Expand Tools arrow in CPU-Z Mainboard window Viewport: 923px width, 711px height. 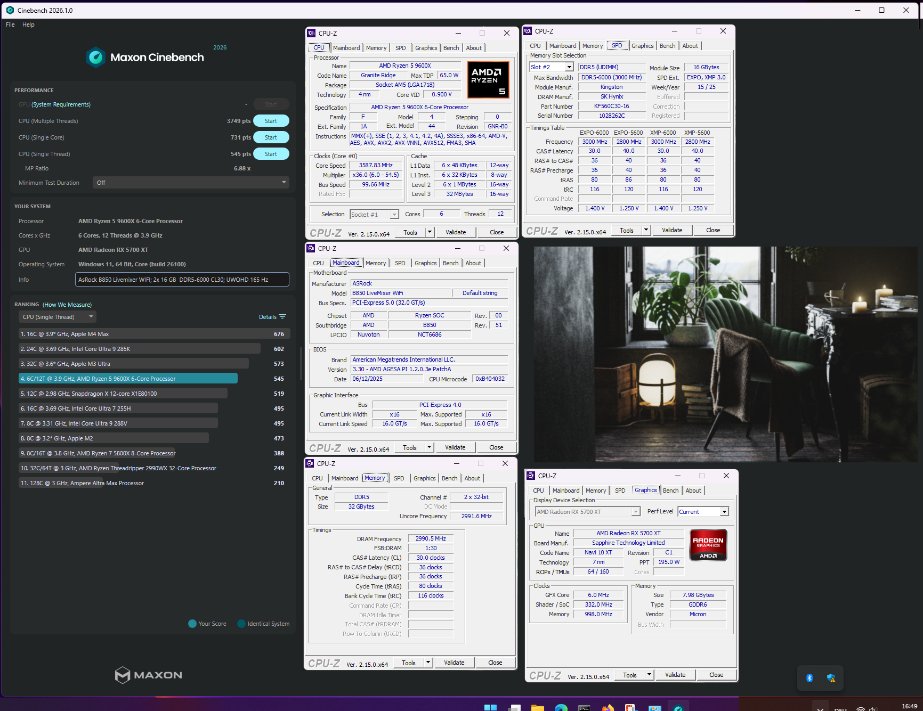click(430, 447)
